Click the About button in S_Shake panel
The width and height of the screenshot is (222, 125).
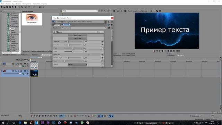[99, 32]
